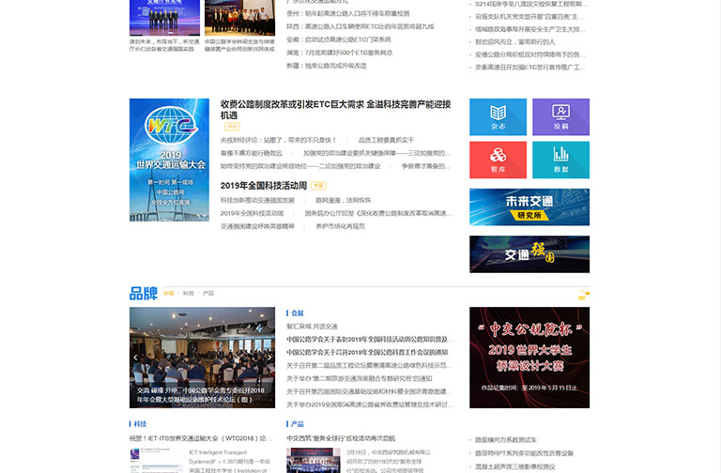
Task: Advance to next slide in 品牌 carousel
Action: pyautogui.click(x=269, y=358)
